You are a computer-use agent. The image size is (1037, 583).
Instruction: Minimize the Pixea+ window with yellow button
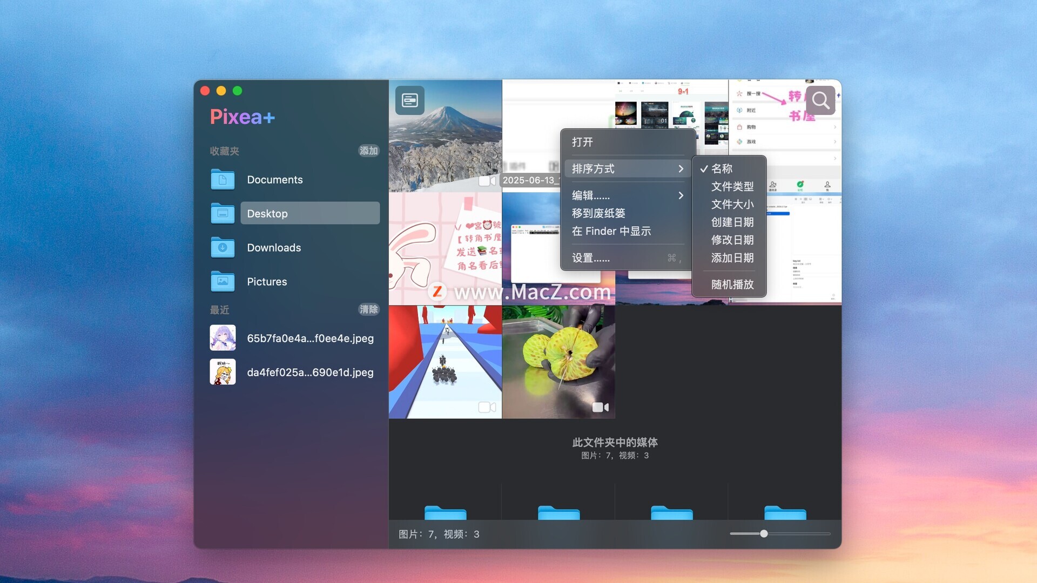click(x=221, y=91)
